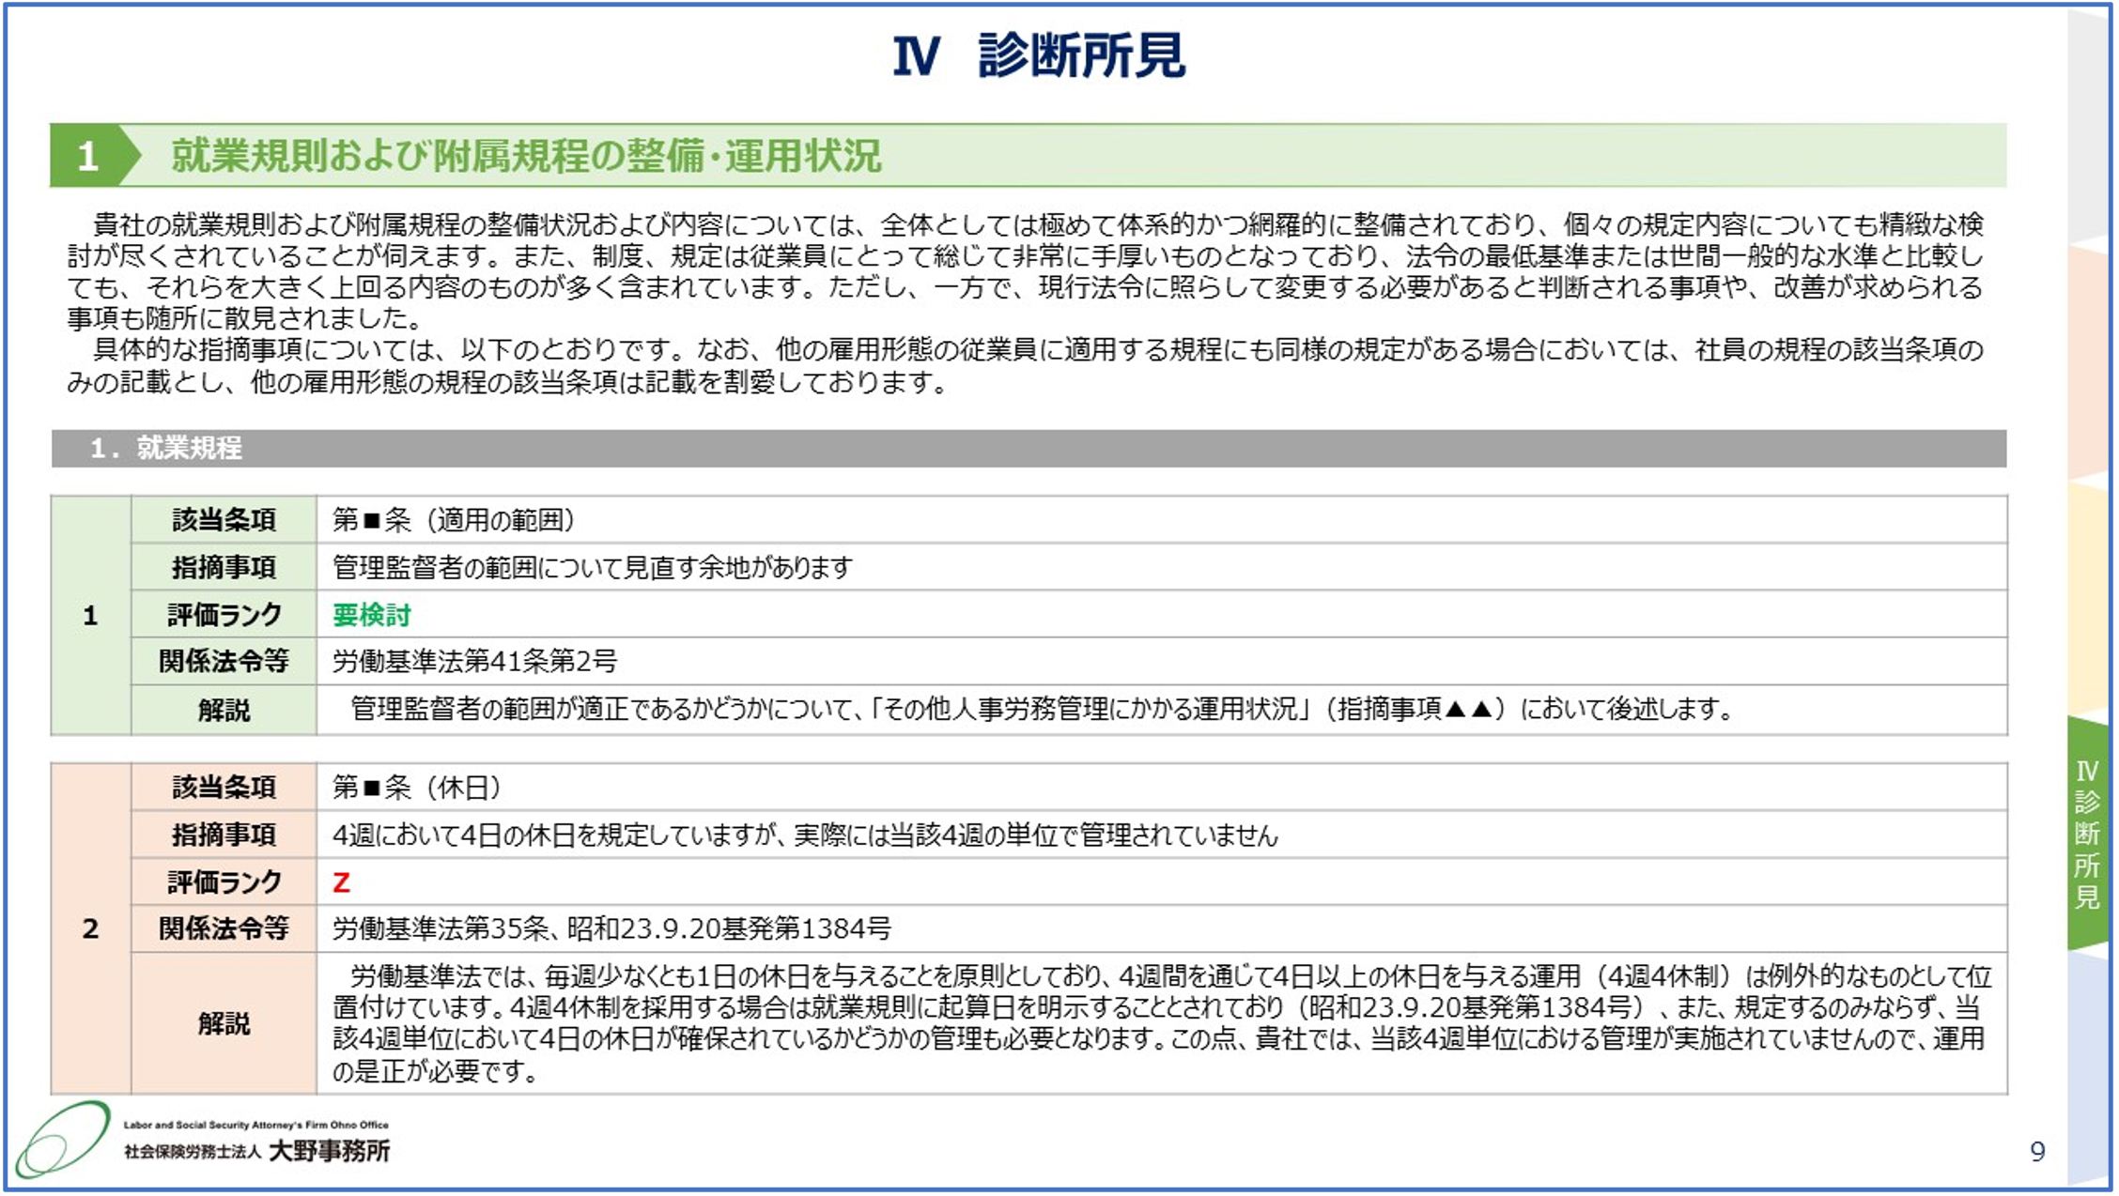2119x1196 pixels.
Task: Click intro paragraph starting 貴社の就業規則
Action: (x=1026, y=271)
